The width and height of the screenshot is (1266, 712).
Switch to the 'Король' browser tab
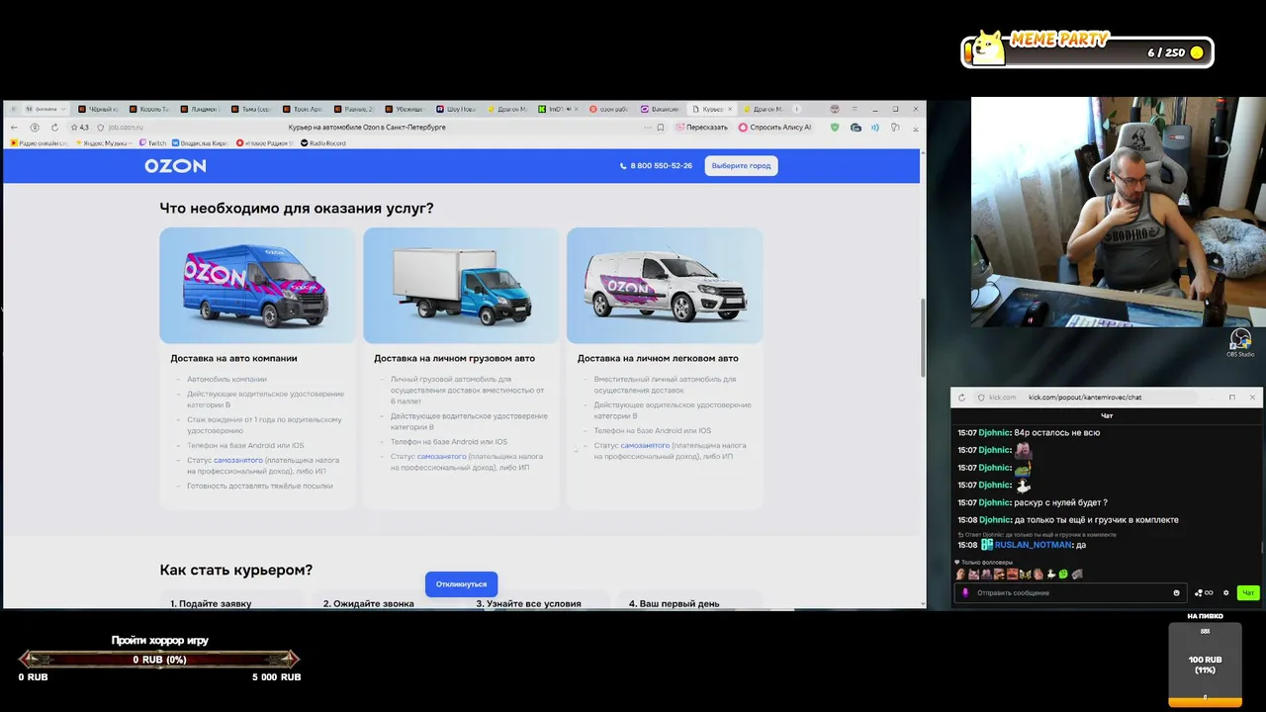click(x=149, y=109)
